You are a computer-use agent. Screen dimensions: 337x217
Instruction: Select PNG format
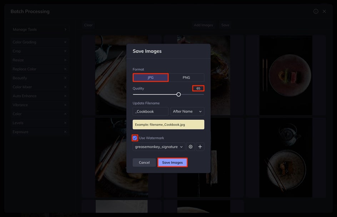(186, 78)
